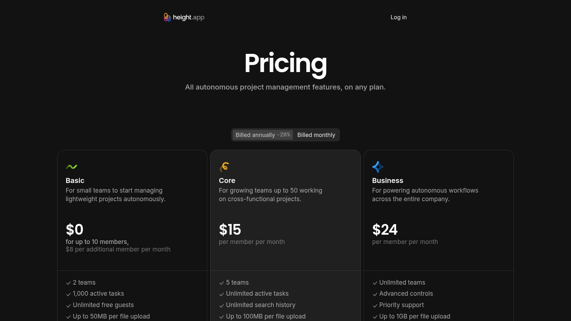
Task: Click the orange swirl Core plan icon
Action: 224,167
